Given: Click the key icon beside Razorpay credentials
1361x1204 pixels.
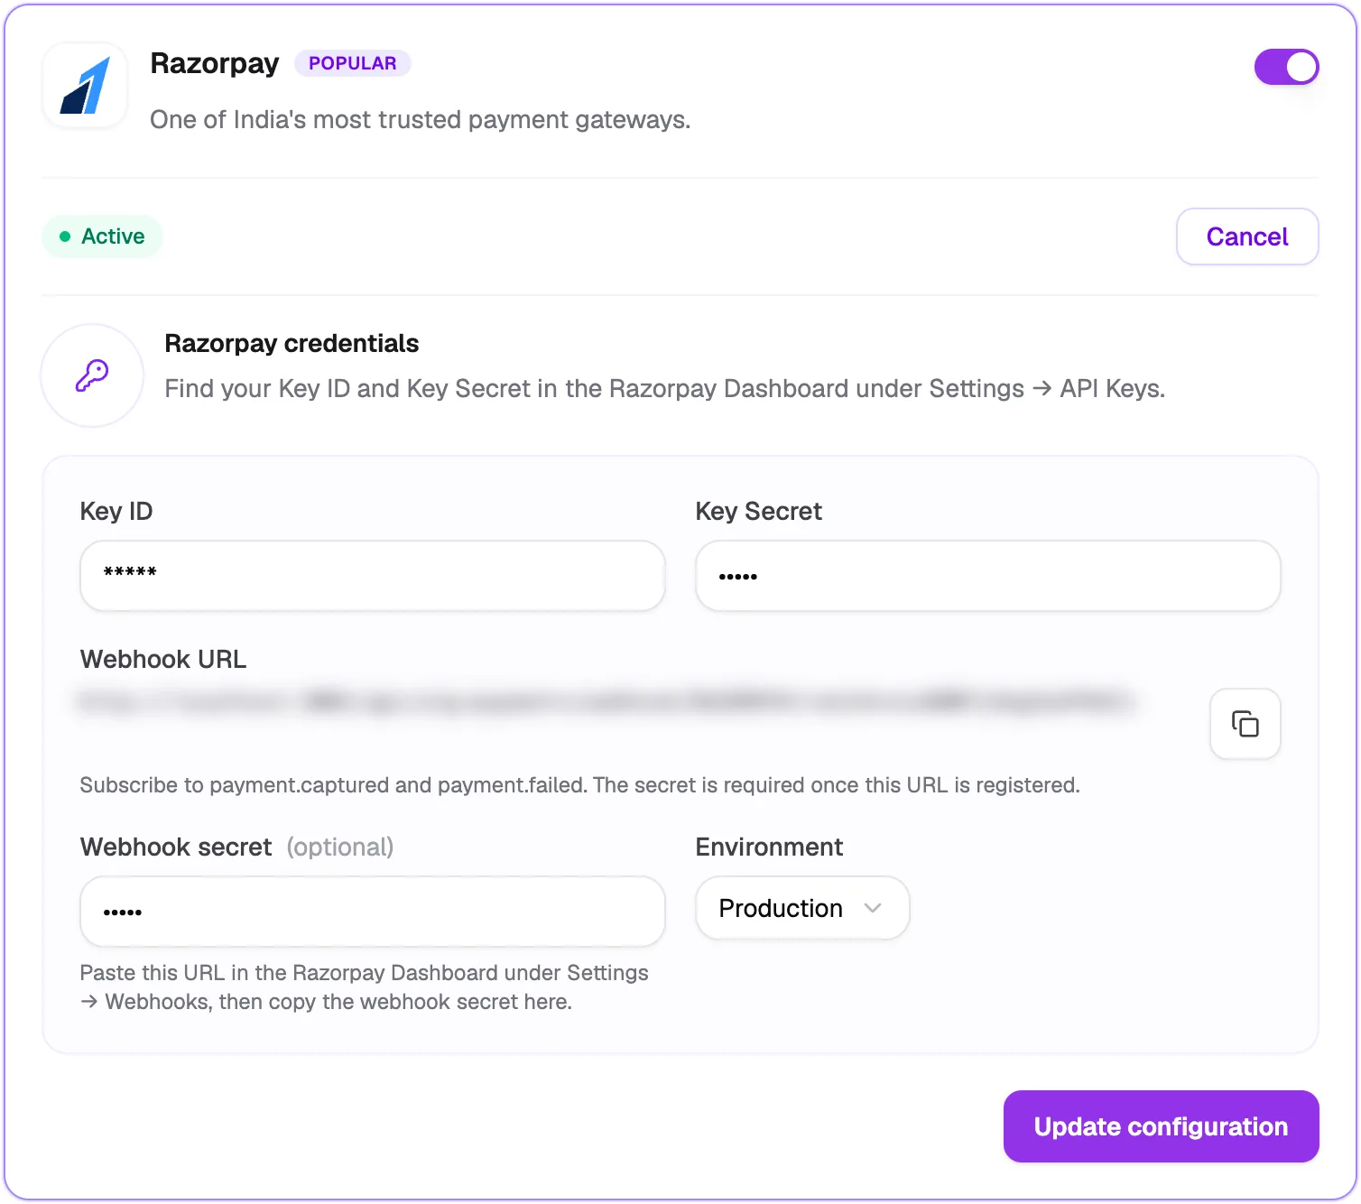Looking at the screenshot, I should tap(92, 375).
